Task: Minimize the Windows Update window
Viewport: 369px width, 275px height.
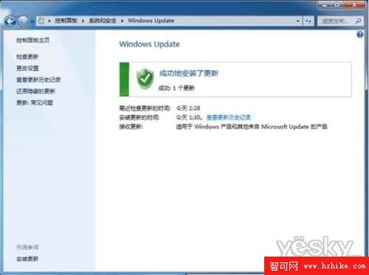Action: pyautogui.click(x=325, y=4)
